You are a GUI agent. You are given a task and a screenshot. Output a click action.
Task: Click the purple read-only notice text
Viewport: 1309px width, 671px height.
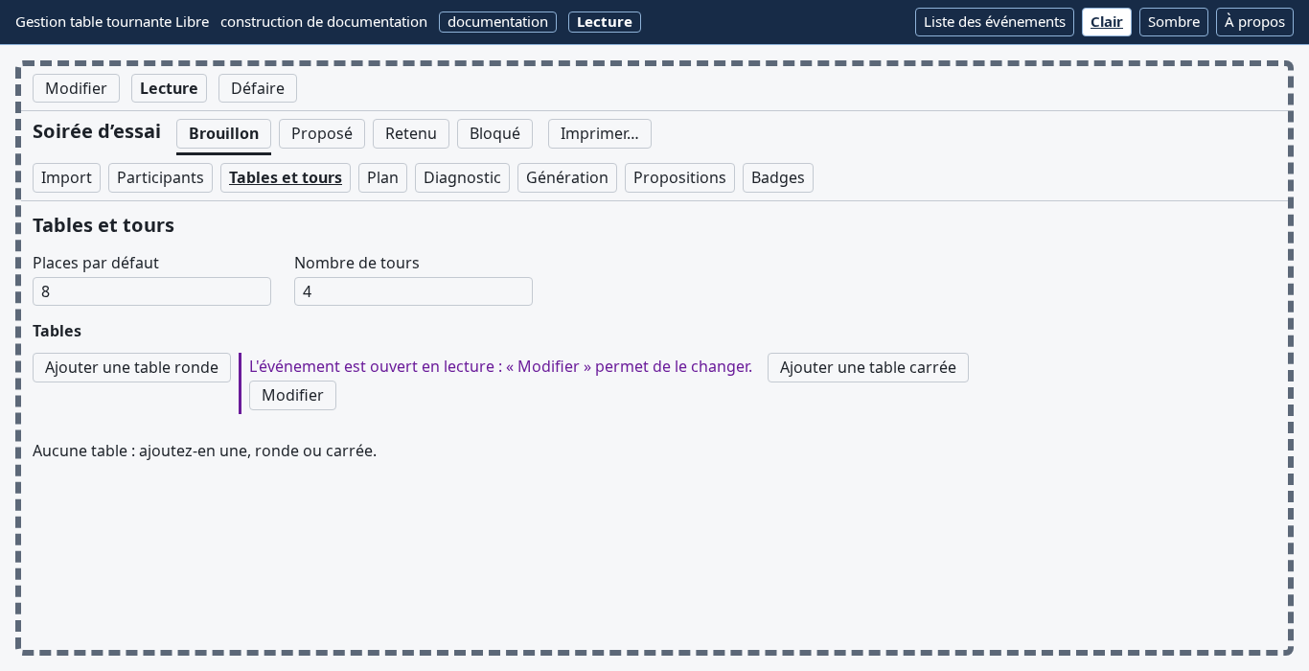500,366
